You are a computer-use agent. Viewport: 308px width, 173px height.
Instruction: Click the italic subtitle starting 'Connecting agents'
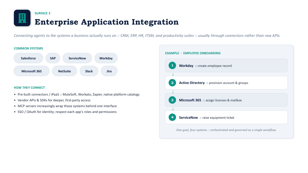click(x=147, y=36)
